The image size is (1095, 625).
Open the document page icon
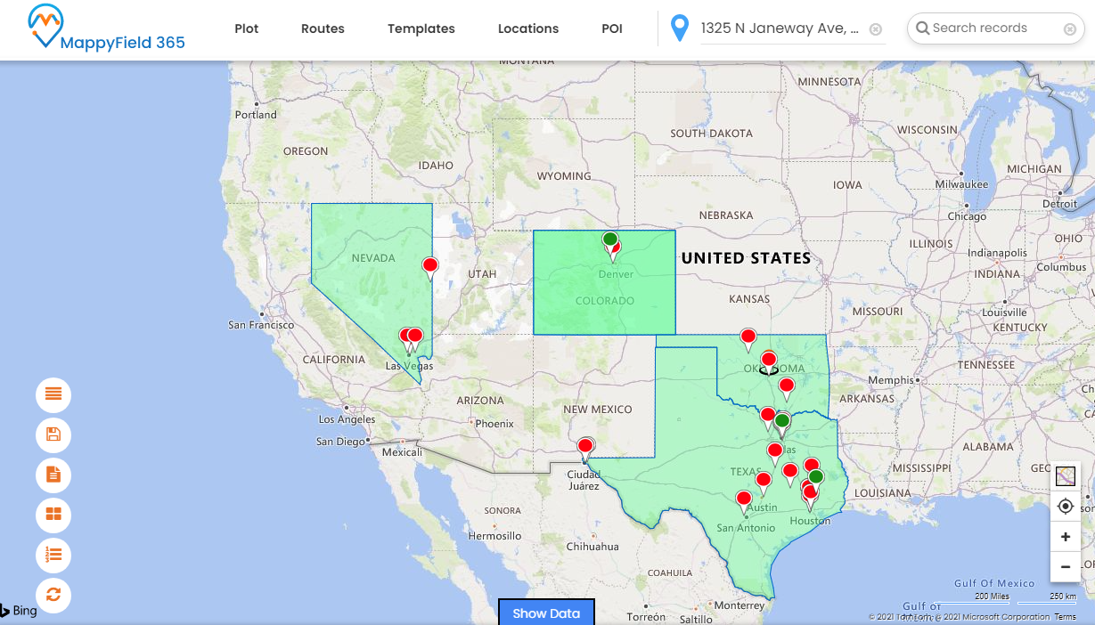coord(53,475)
